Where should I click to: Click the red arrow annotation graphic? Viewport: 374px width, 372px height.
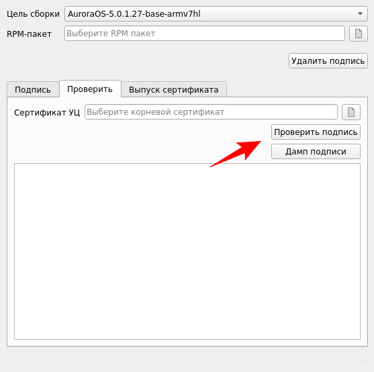click(236, 154)
